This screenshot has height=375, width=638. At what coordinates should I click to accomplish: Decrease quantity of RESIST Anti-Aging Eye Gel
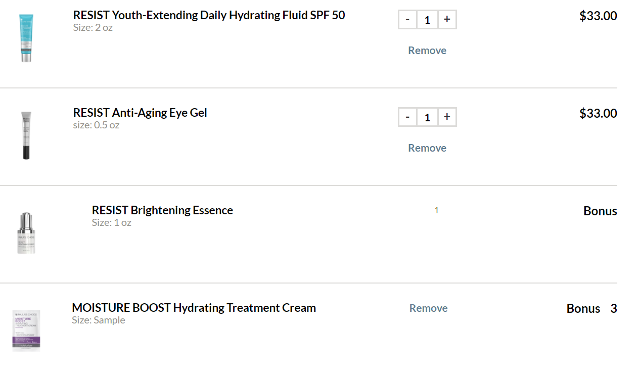[407, 117]
